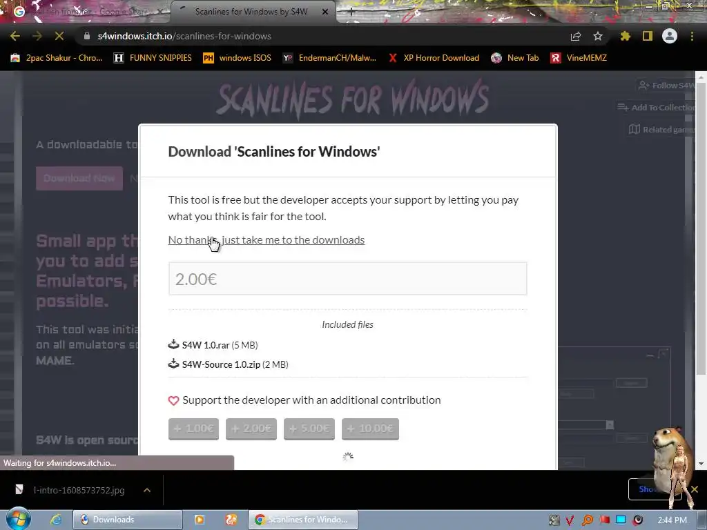Stop page loading with the X button
The height and width of the screenshot is (530, 707).
tap(59, 36)
